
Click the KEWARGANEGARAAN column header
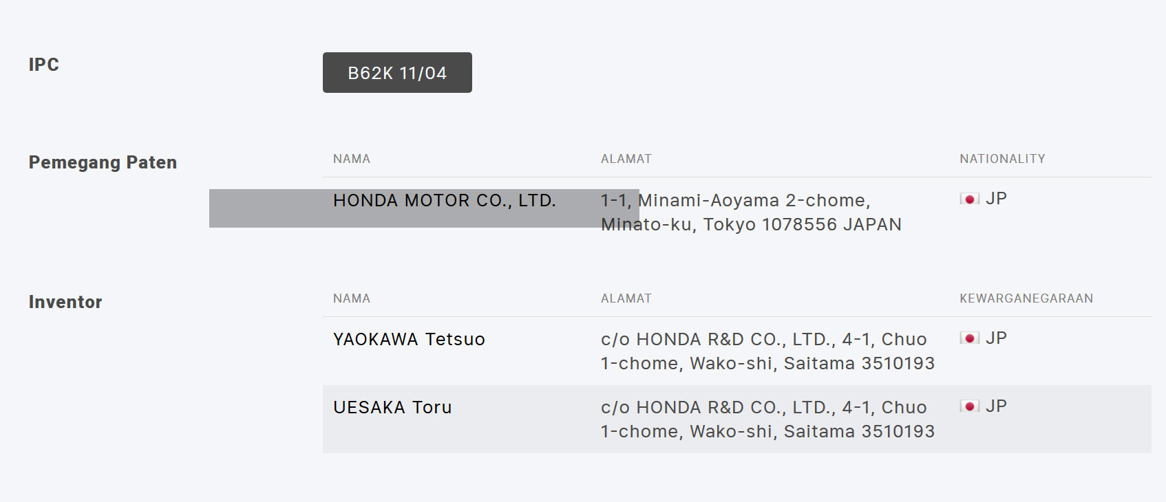[x=1026, y=298]
